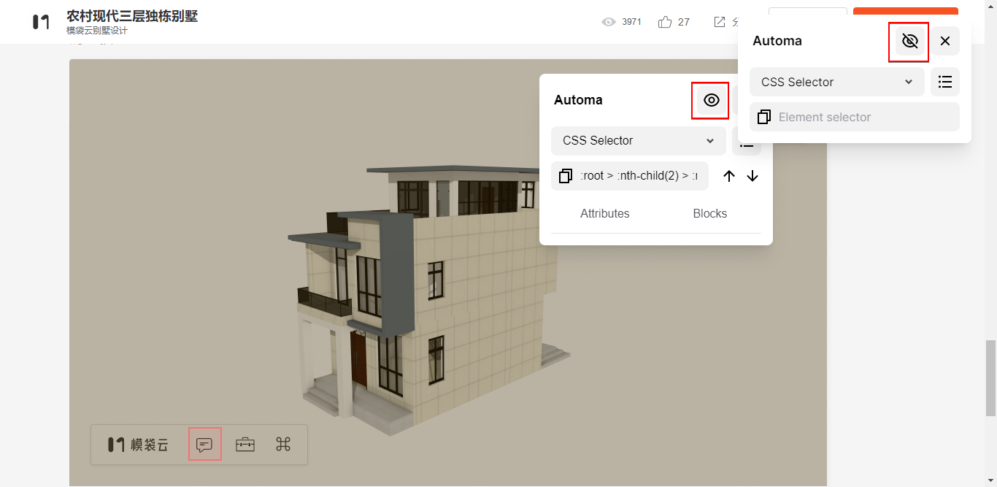Screen dimensions: 997x487
Task: Click the element selector icon in Automa panel
Action: coord(565,175)
